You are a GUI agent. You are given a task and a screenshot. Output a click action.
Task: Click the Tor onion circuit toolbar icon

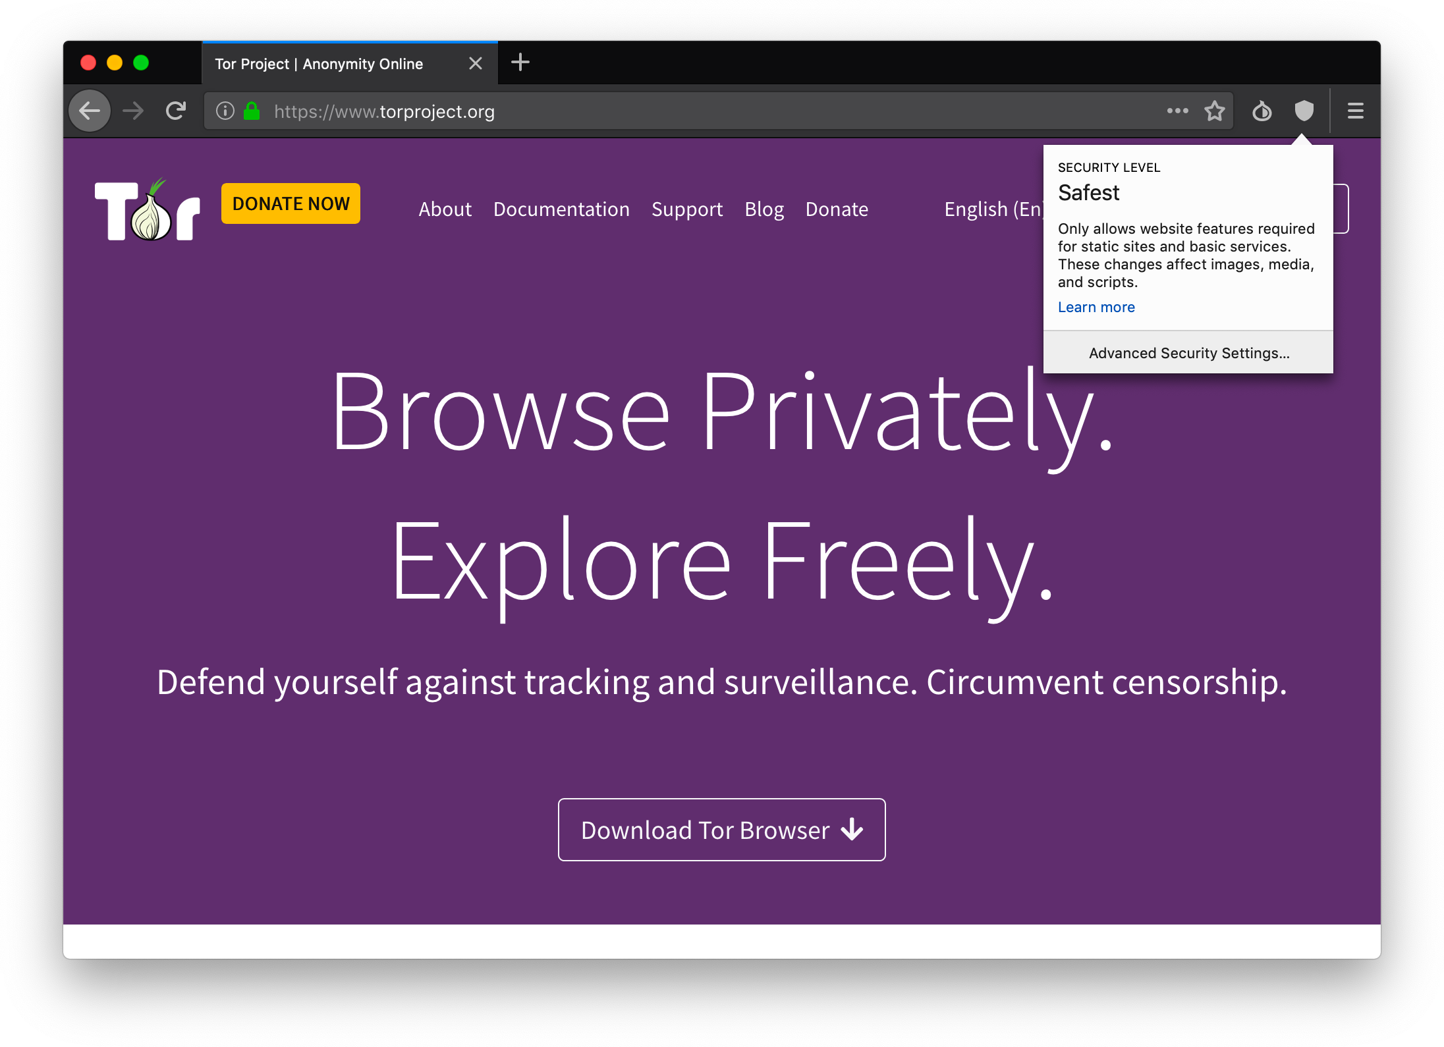coord(1262,111)
